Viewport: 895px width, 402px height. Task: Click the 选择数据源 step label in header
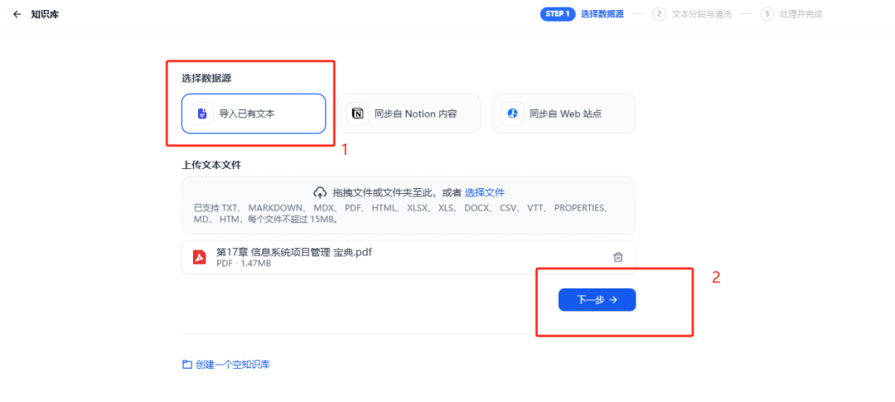602,14
